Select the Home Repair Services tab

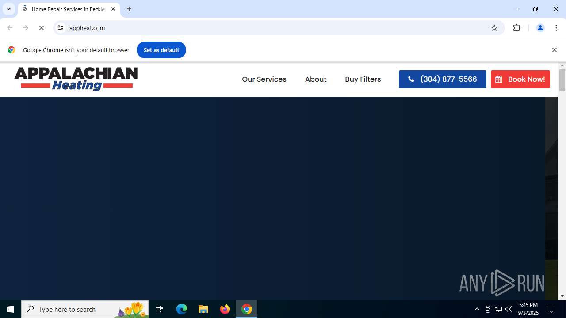pyautogui.click(x=69, y=9)
